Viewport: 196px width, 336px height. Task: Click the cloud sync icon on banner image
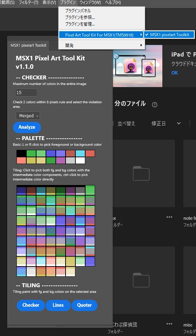[x=116, y=57]
